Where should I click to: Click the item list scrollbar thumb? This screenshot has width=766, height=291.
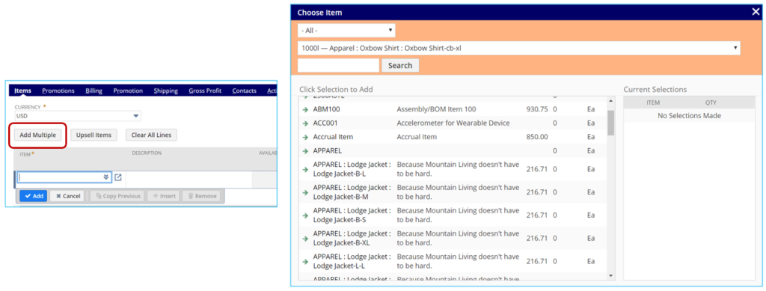[x=610, y=123]
